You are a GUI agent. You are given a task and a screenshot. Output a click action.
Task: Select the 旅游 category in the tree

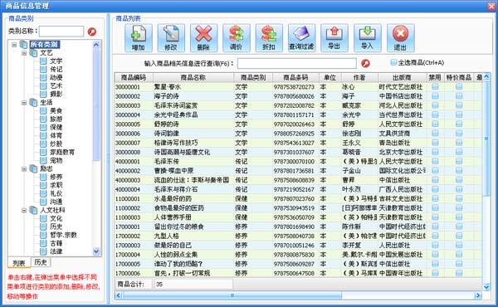56,119
